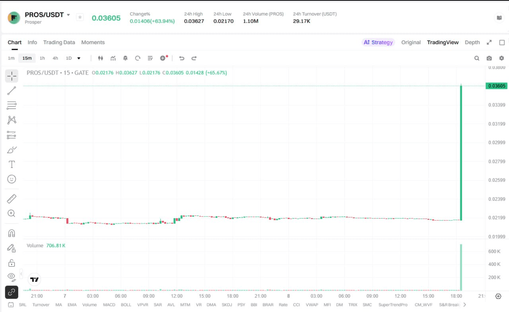
Task: Expand more timeframes dropdown arrow
Action: [79, 58]
